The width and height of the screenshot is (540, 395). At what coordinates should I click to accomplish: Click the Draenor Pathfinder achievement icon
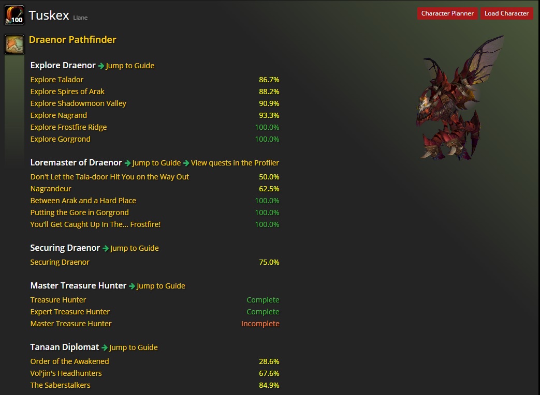click(14, 44)
